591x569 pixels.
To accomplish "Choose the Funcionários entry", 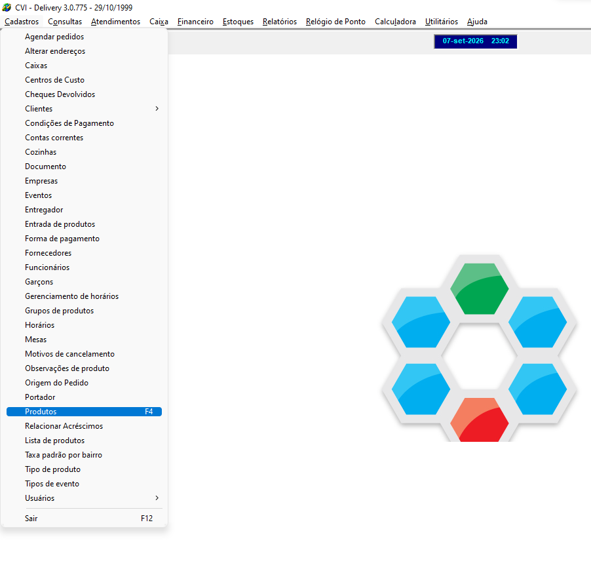I will pyautogui.click(x=84, y=267).
